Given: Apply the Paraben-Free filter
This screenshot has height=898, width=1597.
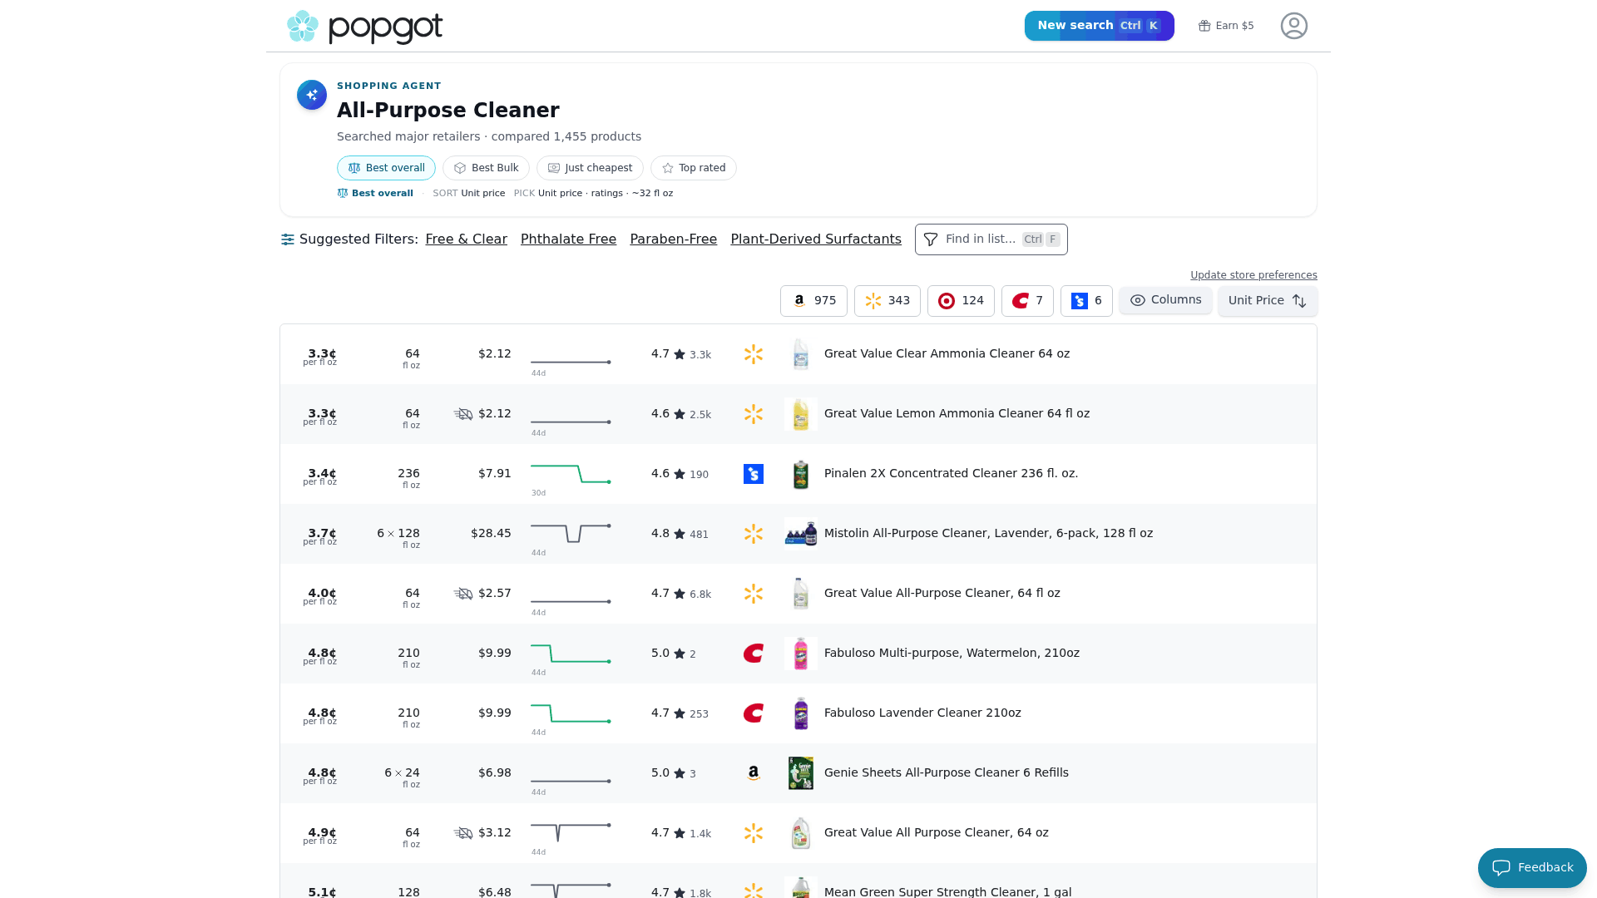Looking at the screenshot, I should 673,239.
